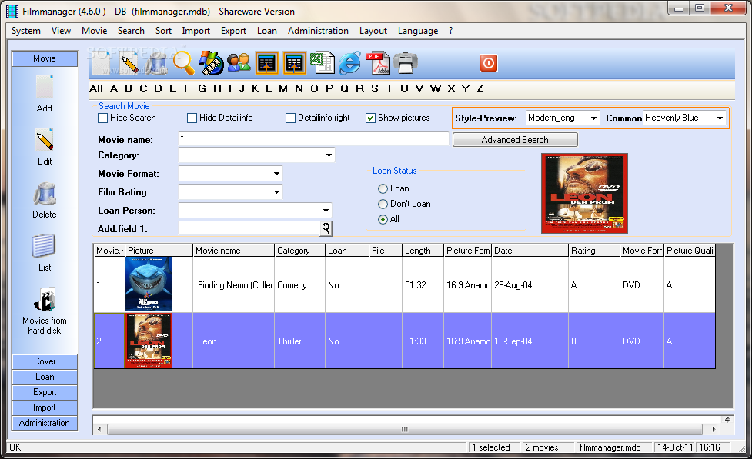Filter movies by letter M
The image size is (752, 459).
tap(283, 88)
